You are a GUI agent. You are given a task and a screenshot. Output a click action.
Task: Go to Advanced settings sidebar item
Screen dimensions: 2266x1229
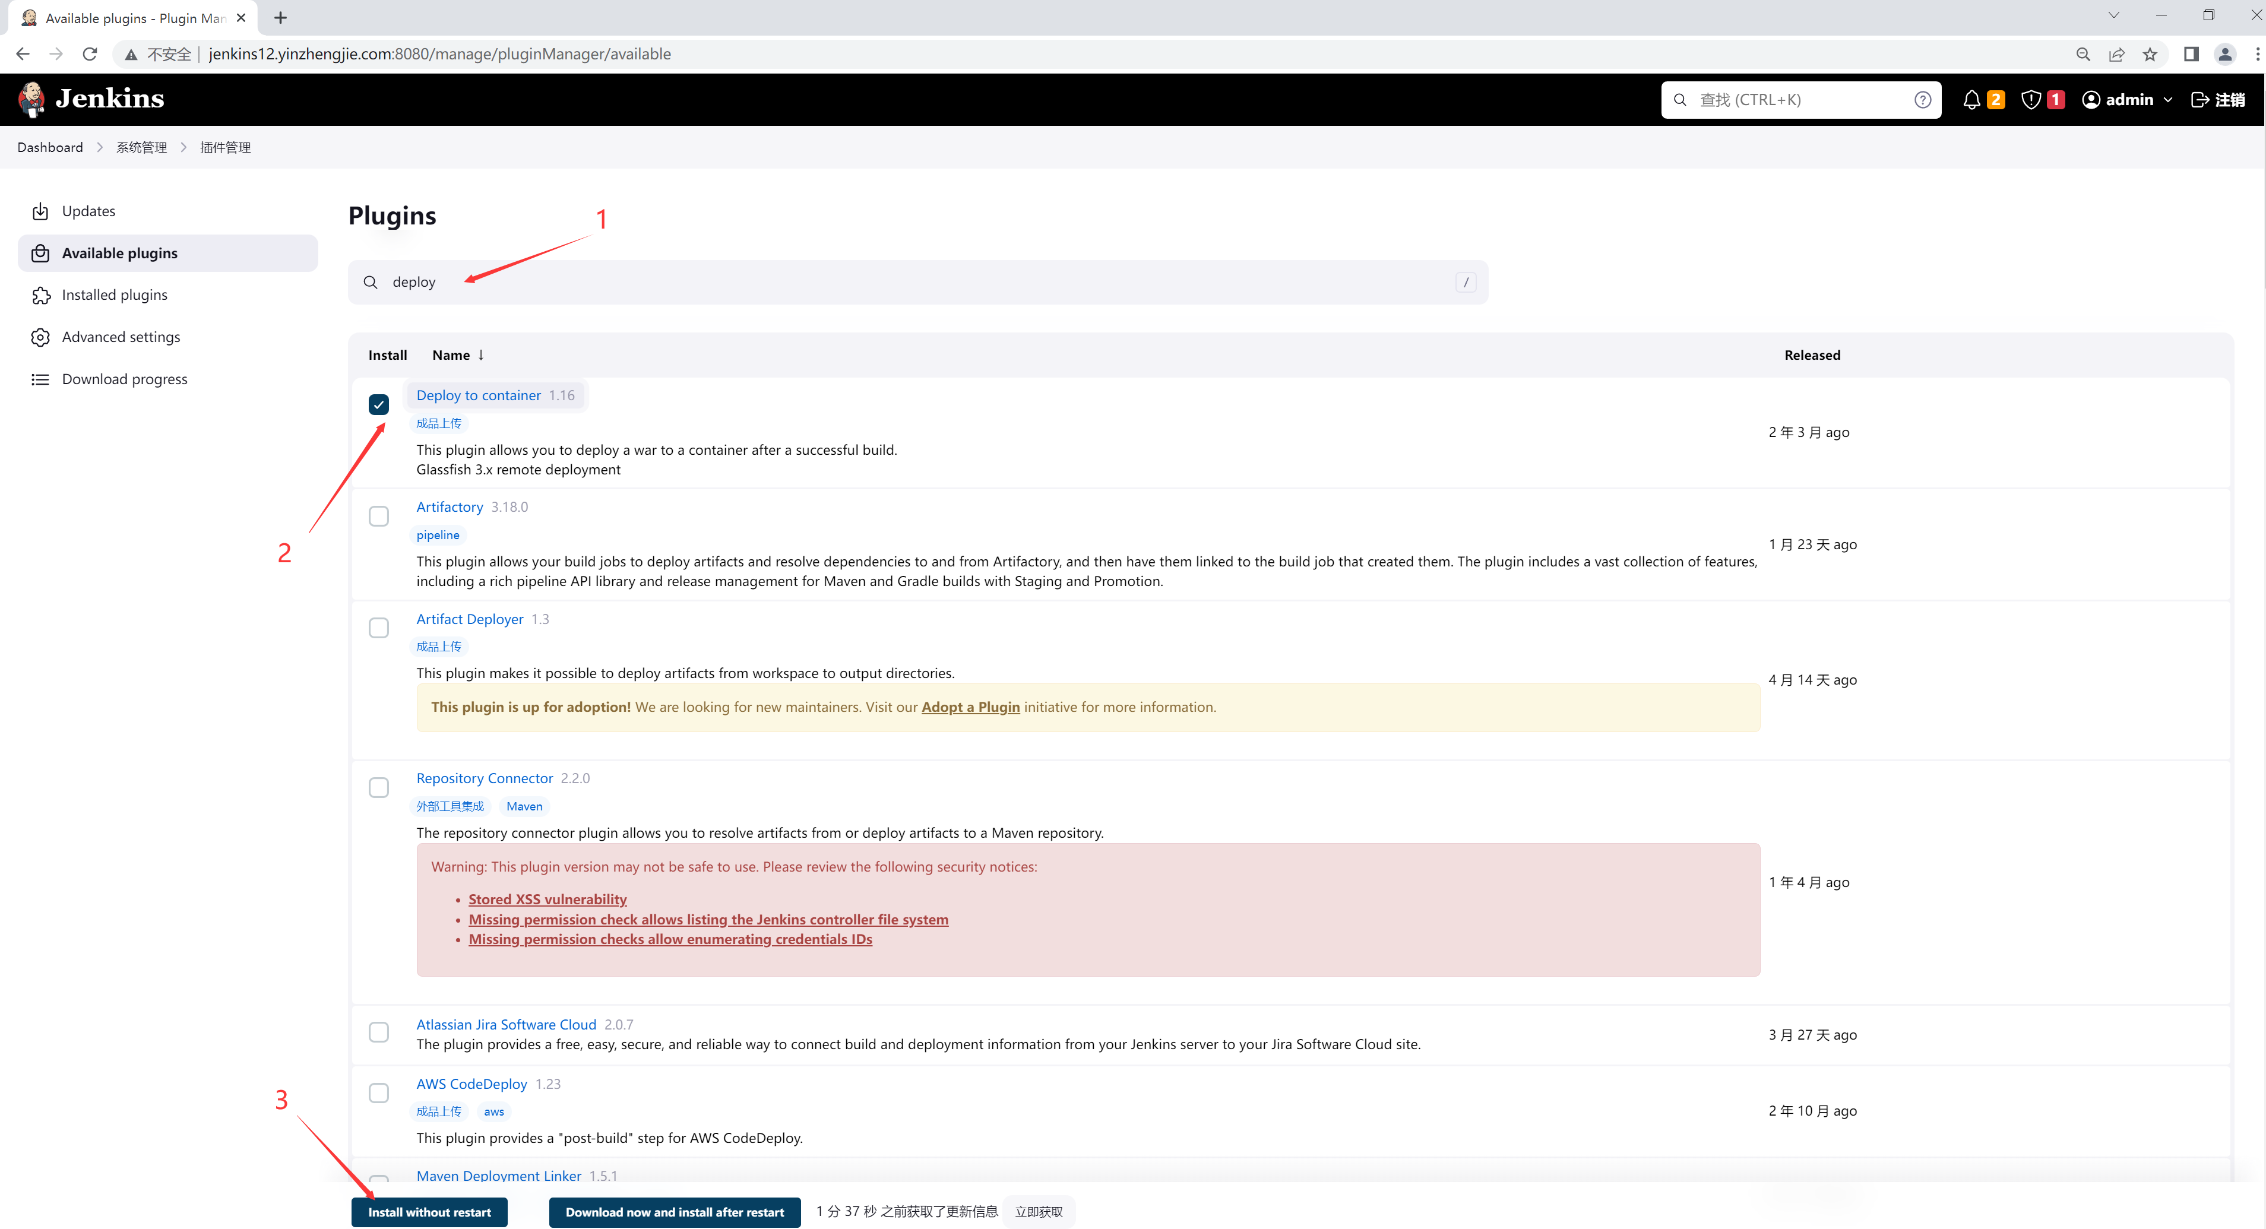[121, 338]
